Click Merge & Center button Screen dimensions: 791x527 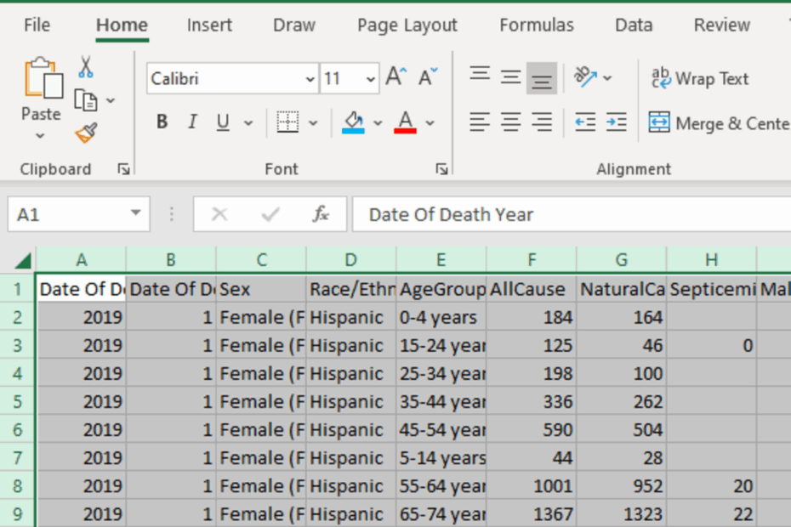[719, 123]
